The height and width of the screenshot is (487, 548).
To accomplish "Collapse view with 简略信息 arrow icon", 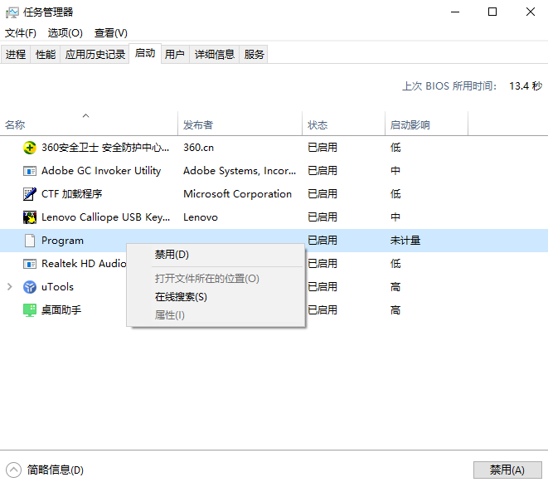I will [x=13, y=470].
